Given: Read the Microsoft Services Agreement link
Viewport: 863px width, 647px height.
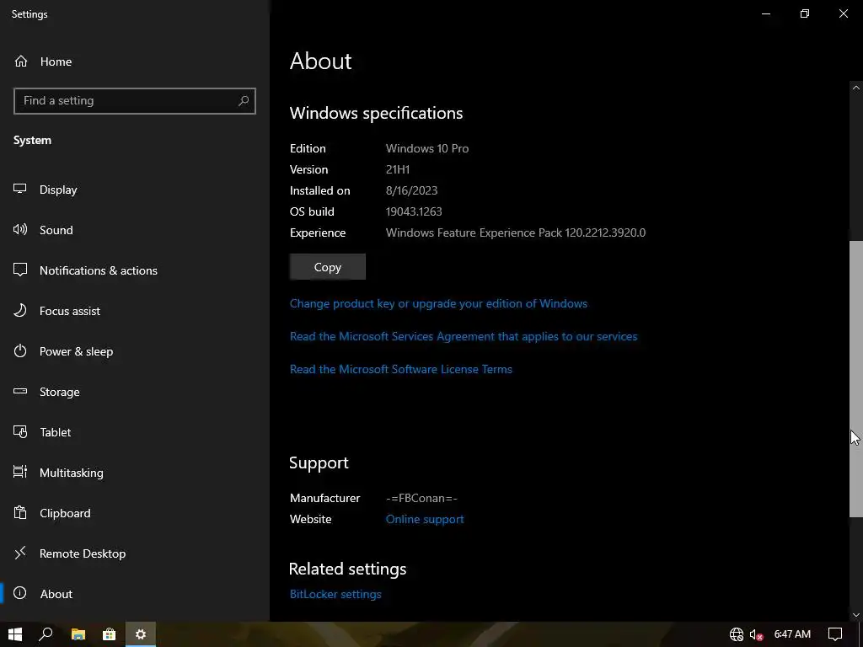Looking at the screenshot, I should coord(464,337).
